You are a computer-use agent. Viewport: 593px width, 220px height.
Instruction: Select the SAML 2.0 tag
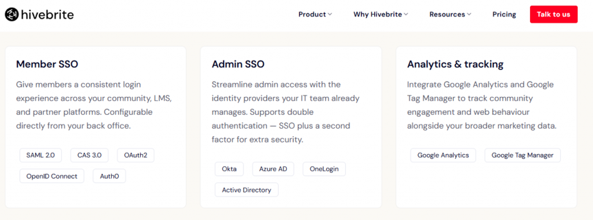pos(40,155)
